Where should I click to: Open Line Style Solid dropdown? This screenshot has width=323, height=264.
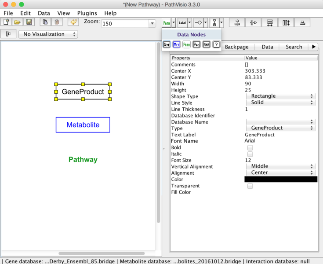click(x=280, y=103)
